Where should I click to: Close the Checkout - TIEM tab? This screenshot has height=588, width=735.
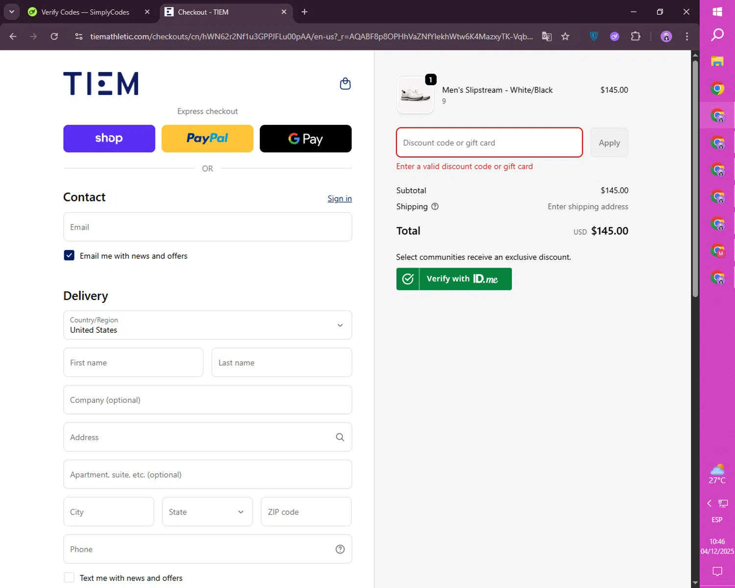coord(284,12)
